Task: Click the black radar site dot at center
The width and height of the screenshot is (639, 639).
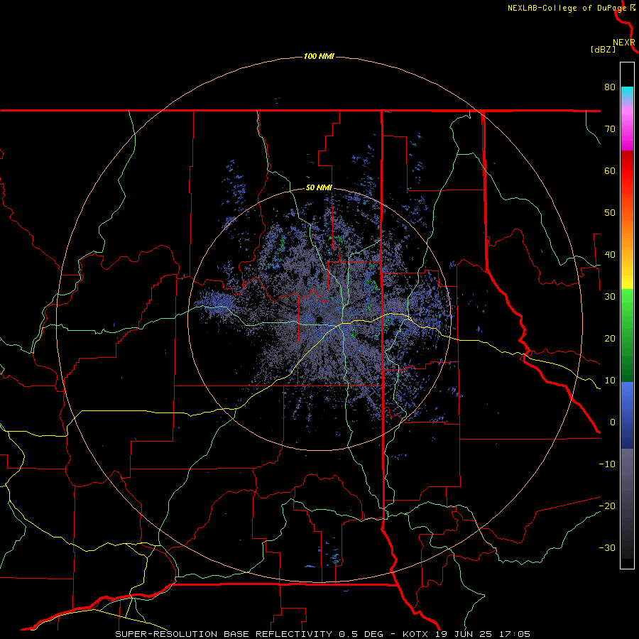Action: pyautogui.click(x=319, y=319)
